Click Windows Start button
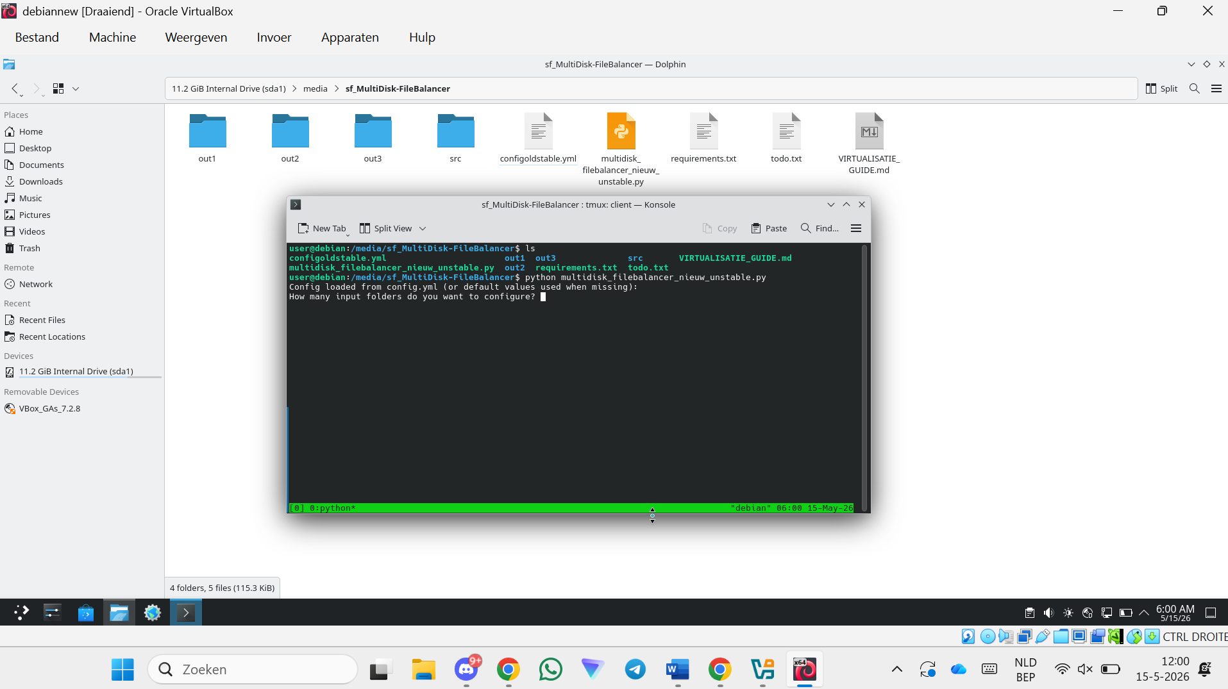 coord(122,669)
